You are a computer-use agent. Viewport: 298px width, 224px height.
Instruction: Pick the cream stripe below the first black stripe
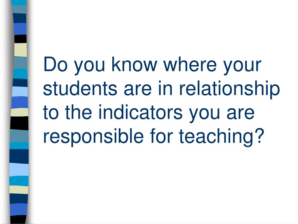(x=20, y=50)
